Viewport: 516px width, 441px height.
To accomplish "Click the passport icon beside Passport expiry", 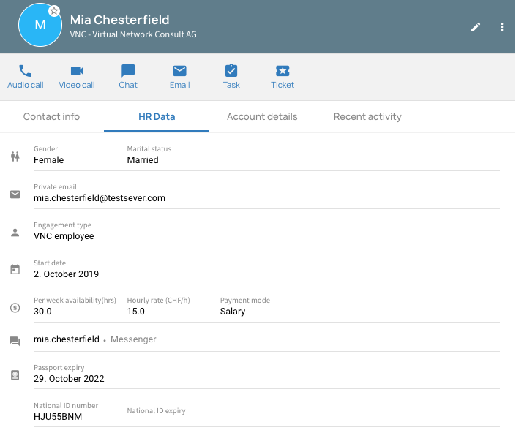I will [15, 375].
